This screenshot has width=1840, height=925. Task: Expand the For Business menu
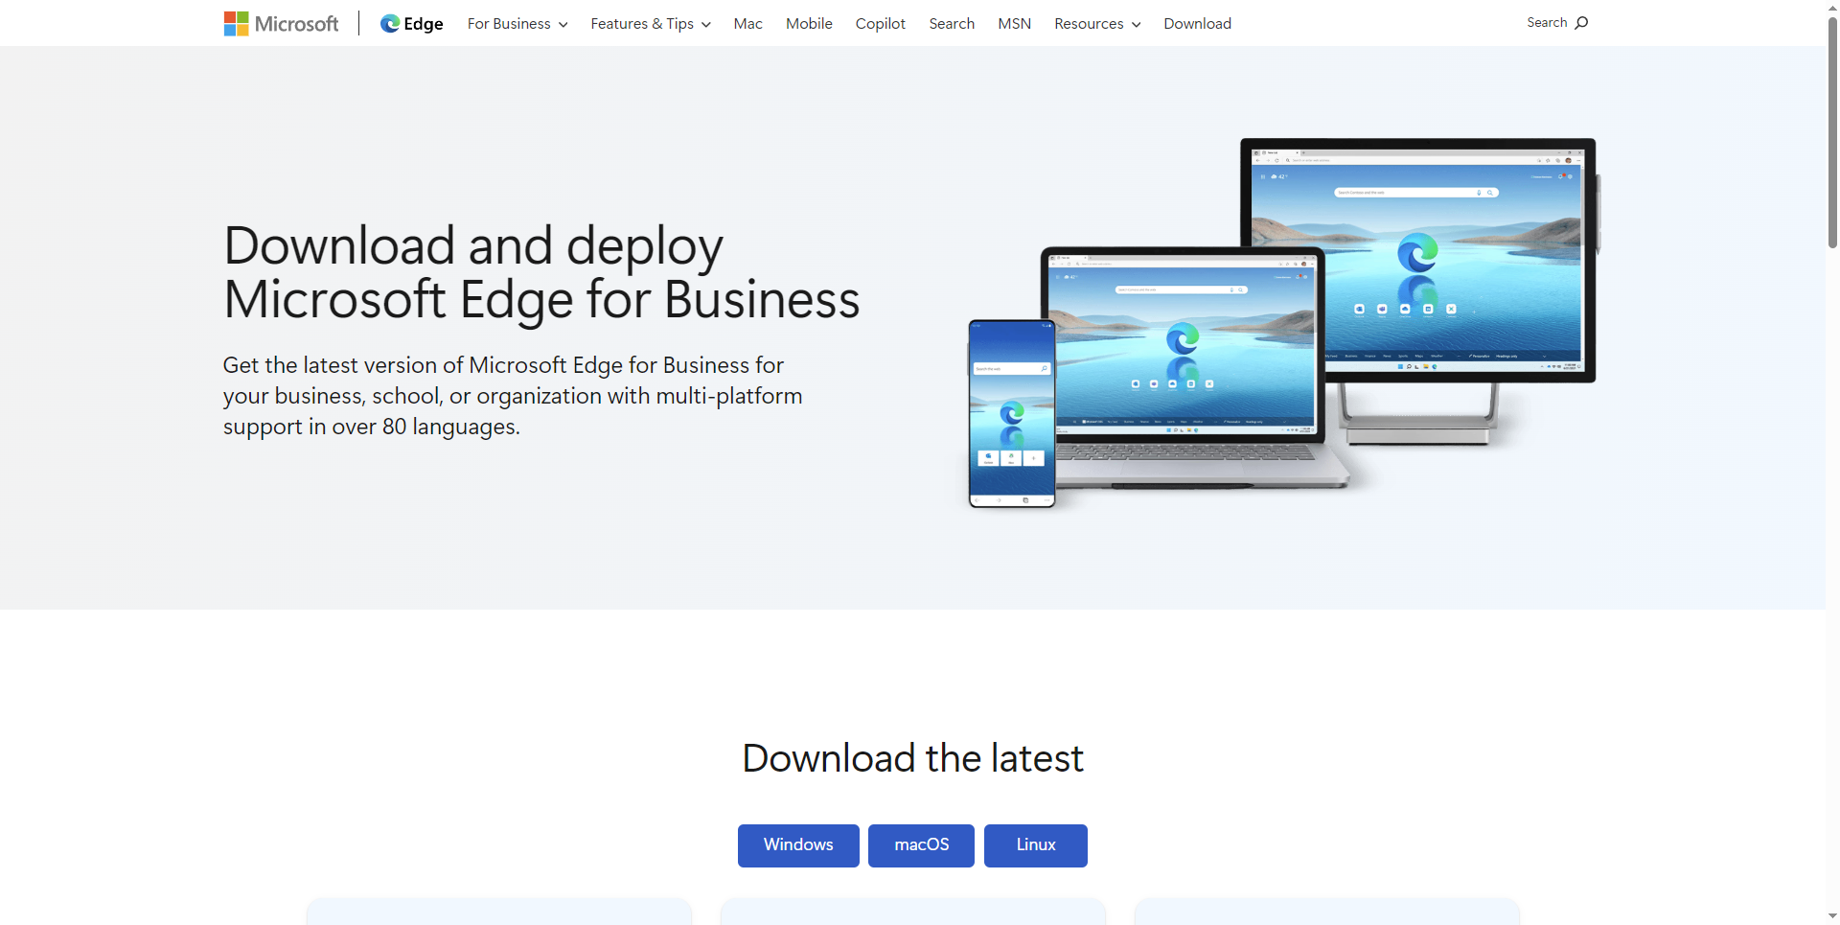[x=517, y=23]
